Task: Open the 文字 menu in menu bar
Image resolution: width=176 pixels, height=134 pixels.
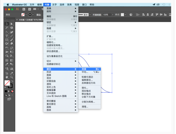Action: click(x=55, y=5)
